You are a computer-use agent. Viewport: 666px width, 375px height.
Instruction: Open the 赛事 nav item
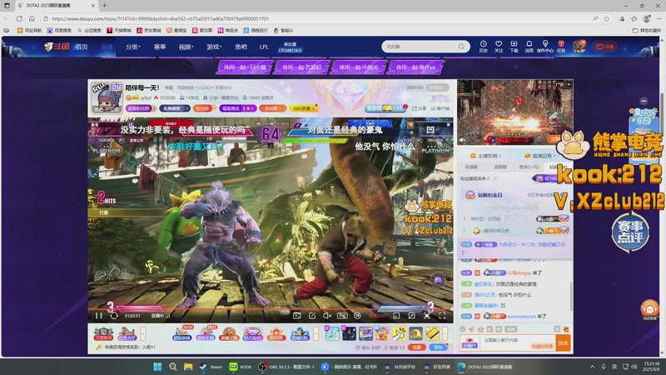point(160,47)
